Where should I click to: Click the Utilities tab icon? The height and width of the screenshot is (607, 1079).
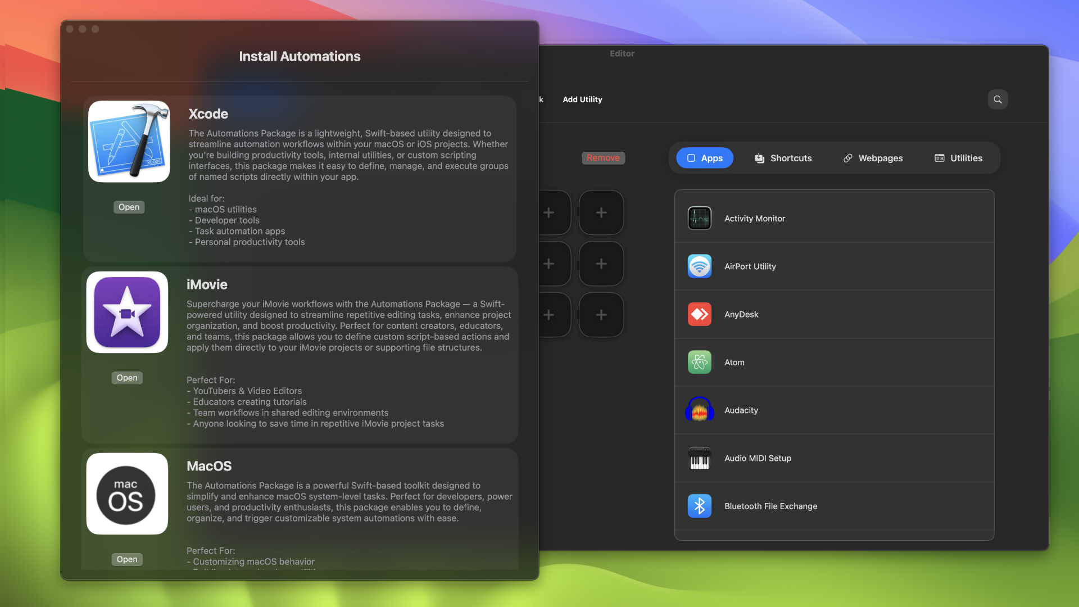pos(940,158)
